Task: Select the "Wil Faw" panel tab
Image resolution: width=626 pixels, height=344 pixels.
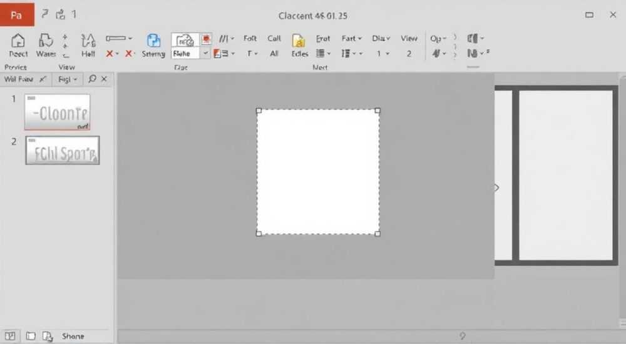Action: pyautogui.click(x=18, y=79)
